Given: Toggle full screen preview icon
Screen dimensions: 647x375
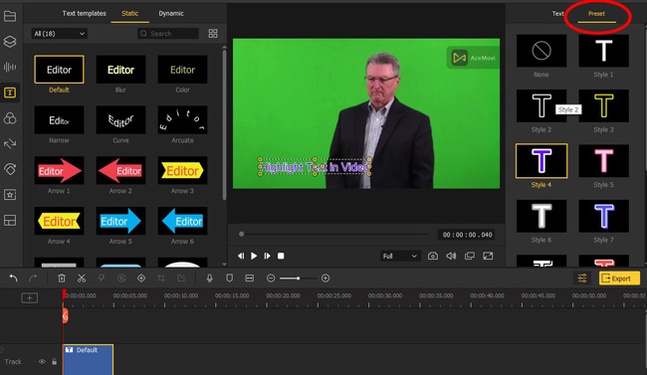Looking at the screenshot, I should click(x=488, y=257).
